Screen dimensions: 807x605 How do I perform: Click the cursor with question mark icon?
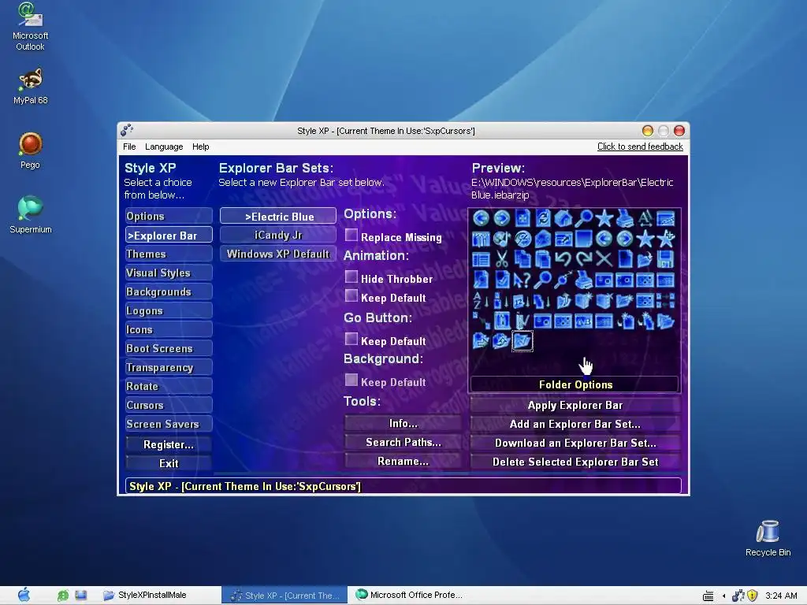click(x=522, y=280)
